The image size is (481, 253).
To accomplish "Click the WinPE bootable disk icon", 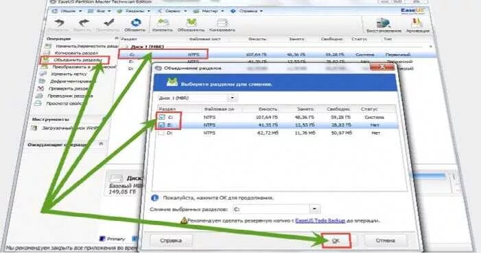I will [x=34, y=128].
